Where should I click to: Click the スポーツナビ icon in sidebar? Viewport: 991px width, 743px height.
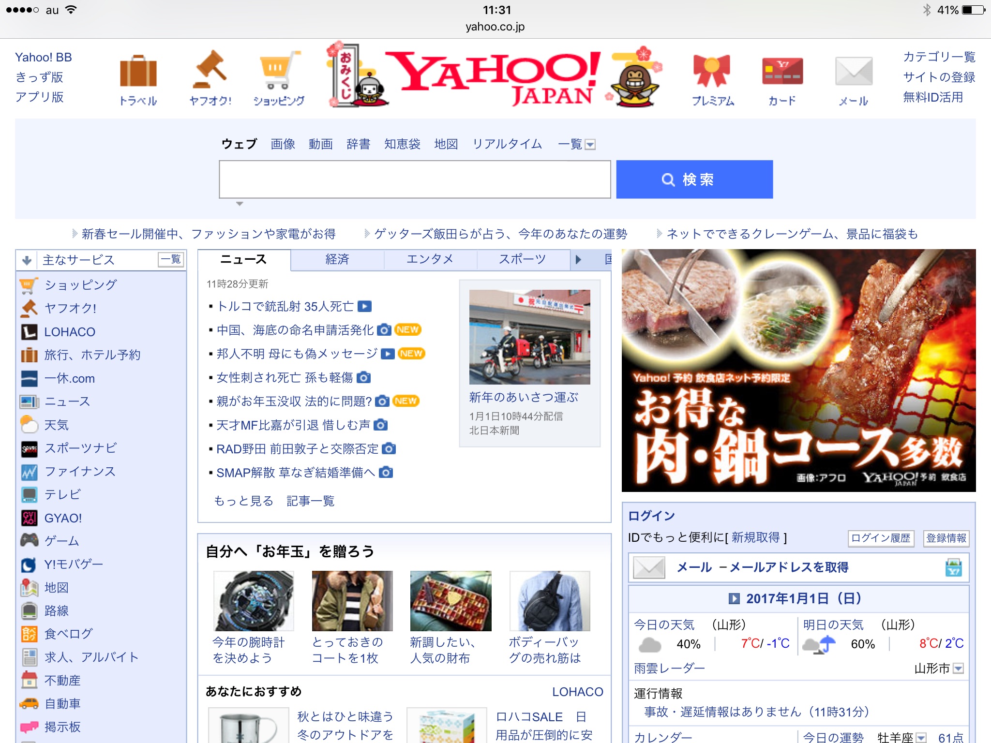pos(29,448)
